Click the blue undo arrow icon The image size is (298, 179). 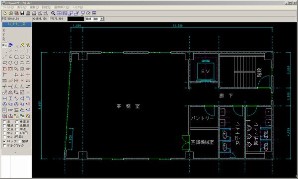10,45
